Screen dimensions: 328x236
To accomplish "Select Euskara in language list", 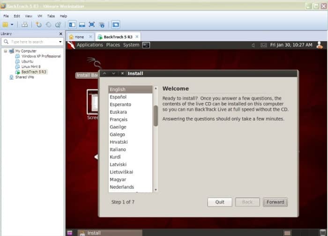I will (131, 112).
